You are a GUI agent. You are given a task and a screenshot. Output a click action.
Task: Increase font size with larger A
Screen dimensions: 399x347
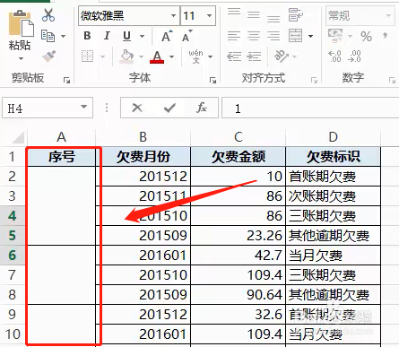[x=167, y=36]
